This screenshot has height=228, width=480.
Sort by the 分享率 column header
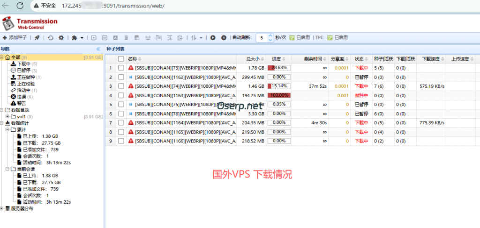tap(340, 59)
